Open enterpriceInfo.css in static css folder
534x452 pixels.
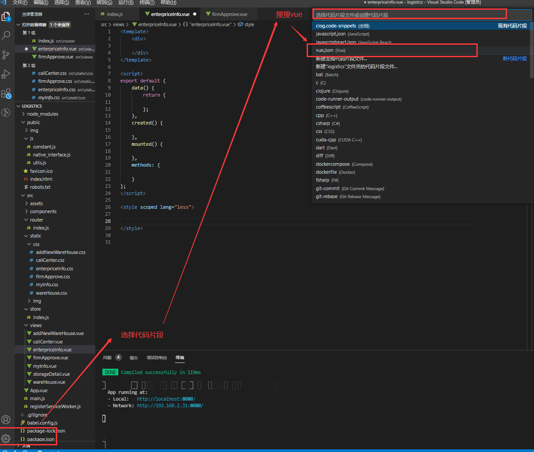(x=54, y=269)
